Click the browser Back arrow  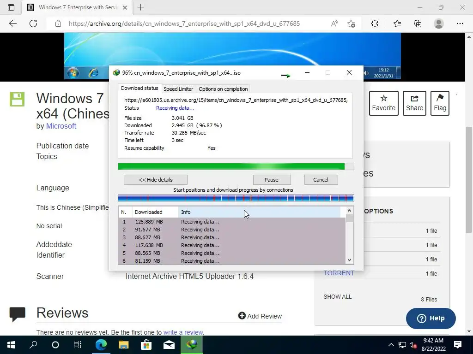click(12, 24)
